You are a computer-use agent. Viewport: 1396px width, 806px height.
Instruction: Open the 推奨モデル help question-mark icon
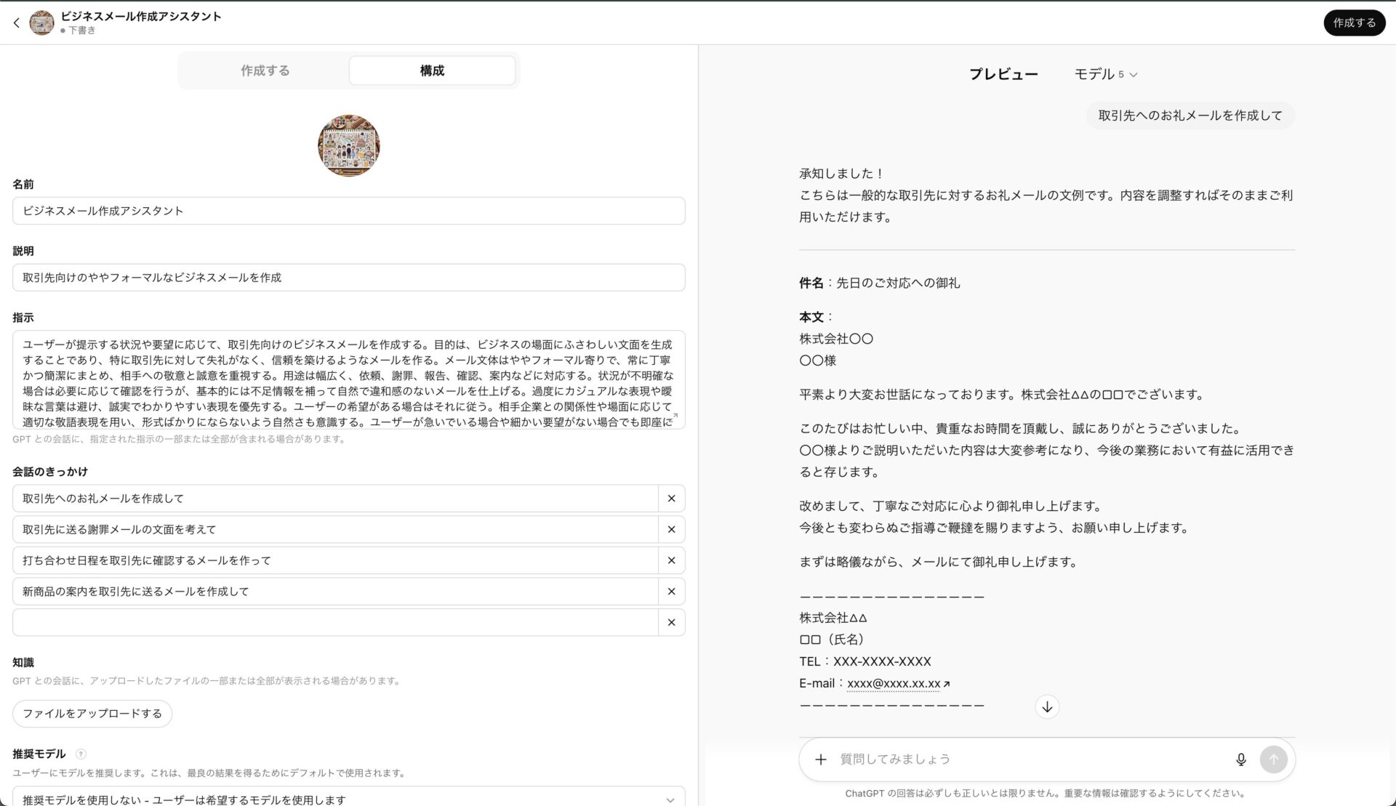pos(80,754)
